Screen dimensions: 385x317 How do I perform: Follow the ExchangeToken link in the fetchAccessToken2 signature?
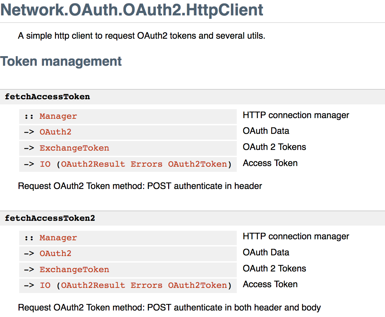74,269
